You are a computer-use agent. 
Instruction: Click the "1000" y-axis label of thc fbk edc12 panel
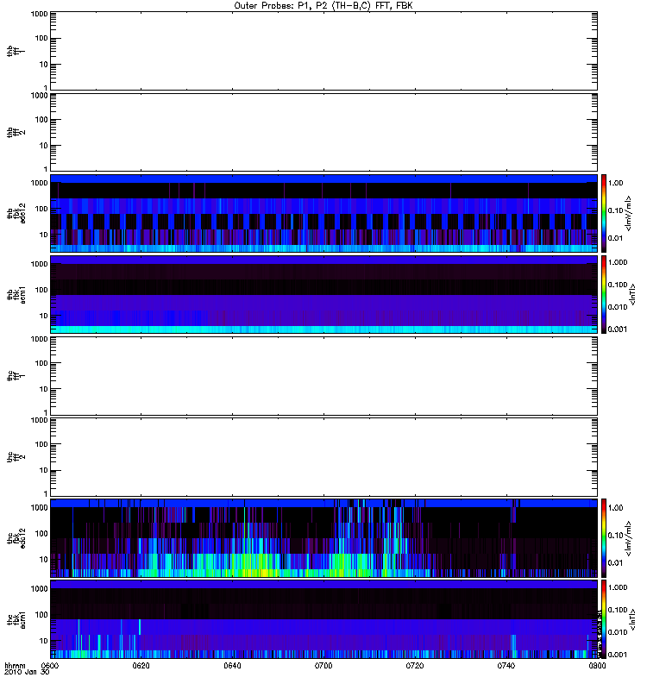point(39,507)
